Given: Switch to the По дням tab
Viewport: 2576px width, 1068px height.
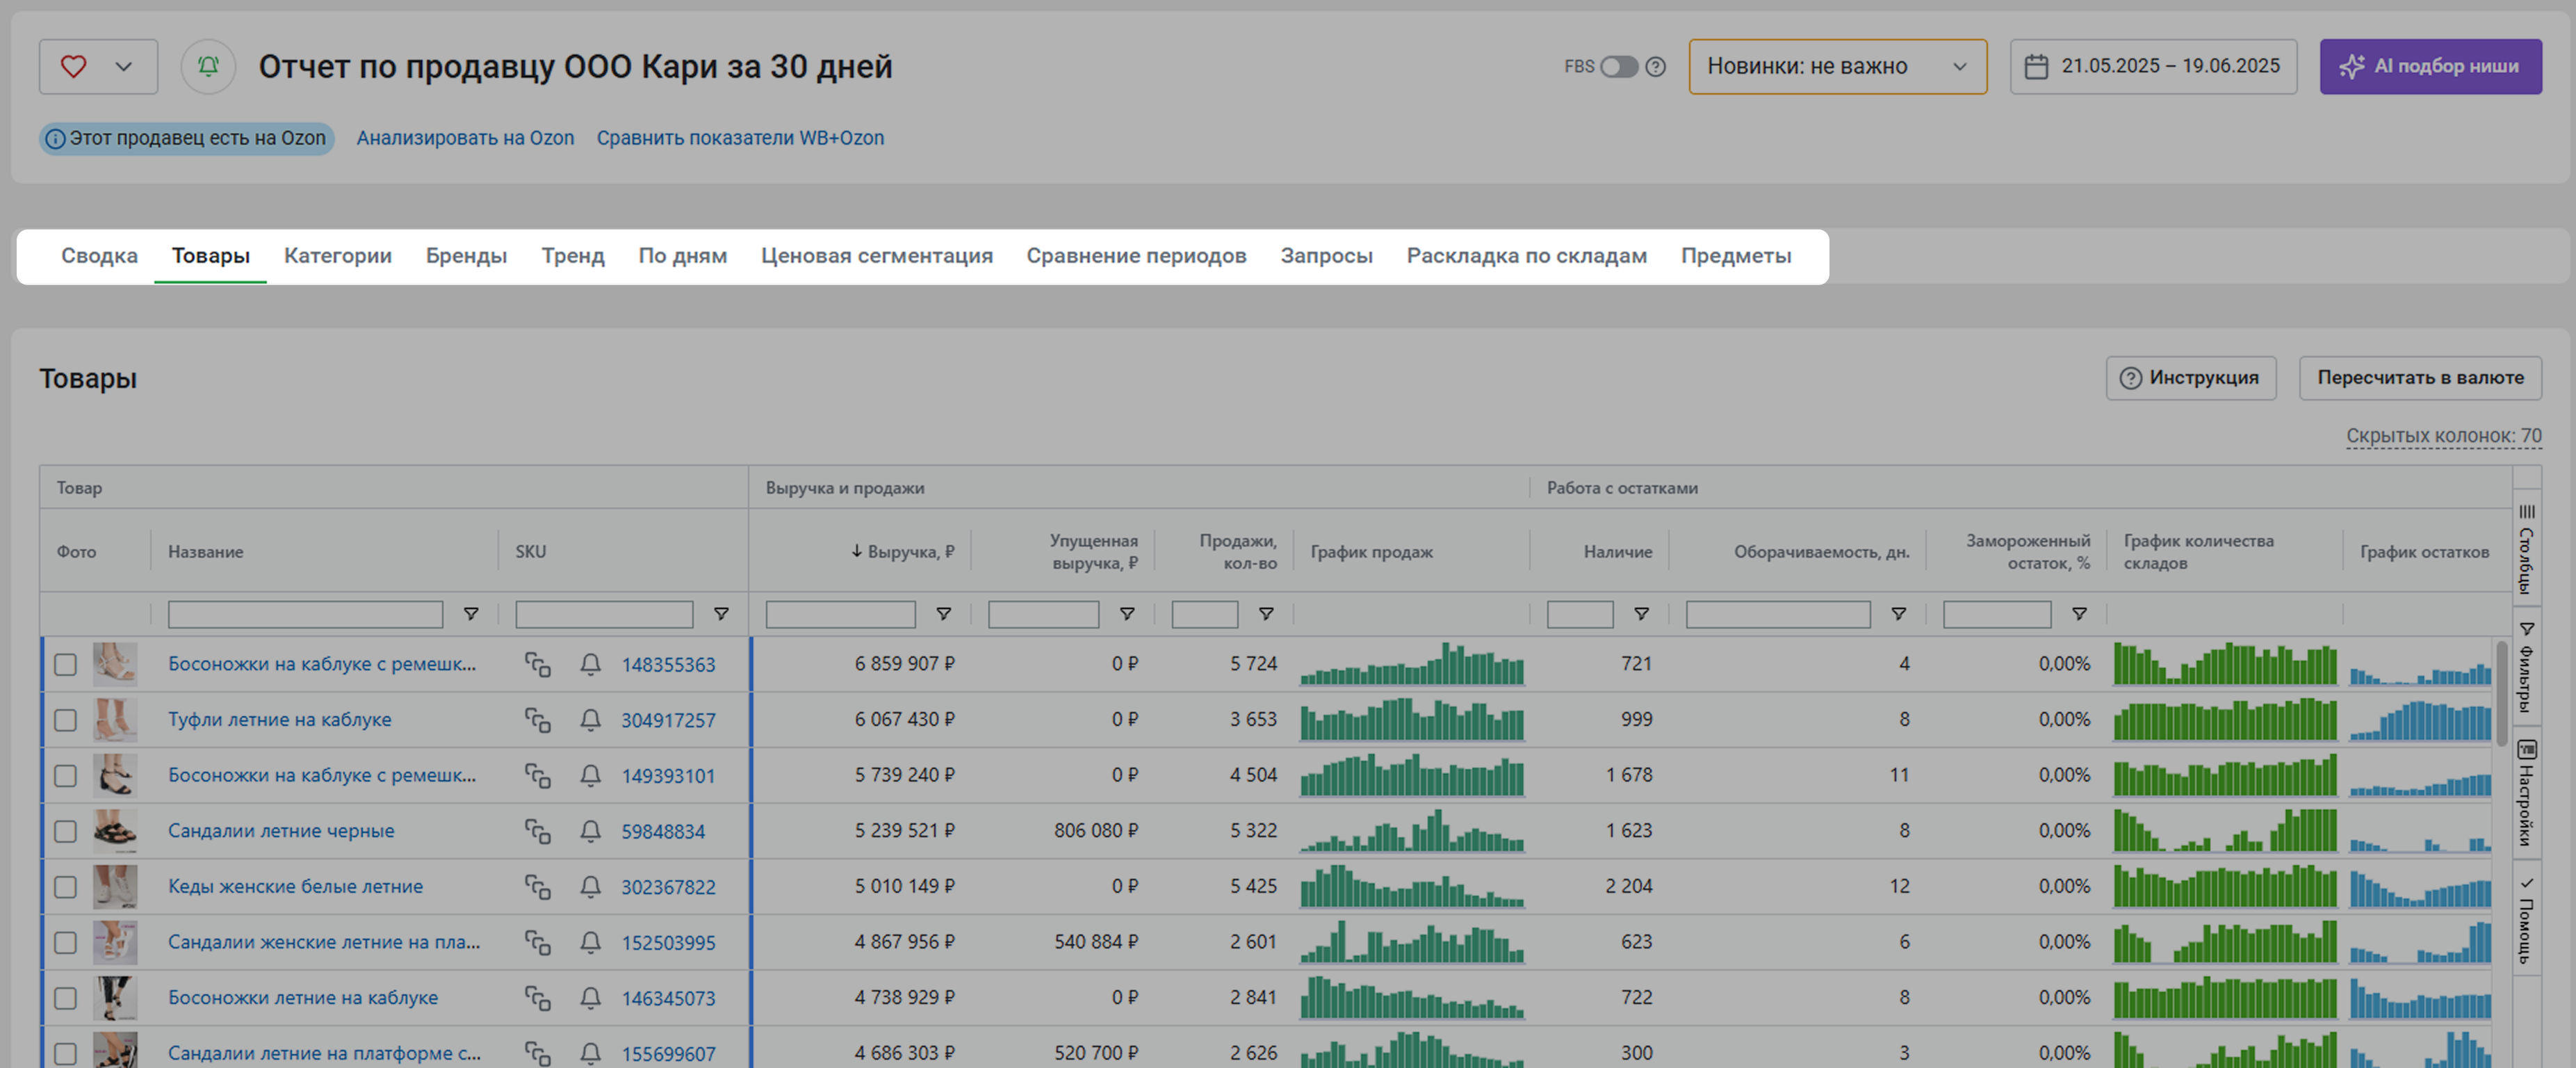Looking at the screenshot, I should [683, 256].
